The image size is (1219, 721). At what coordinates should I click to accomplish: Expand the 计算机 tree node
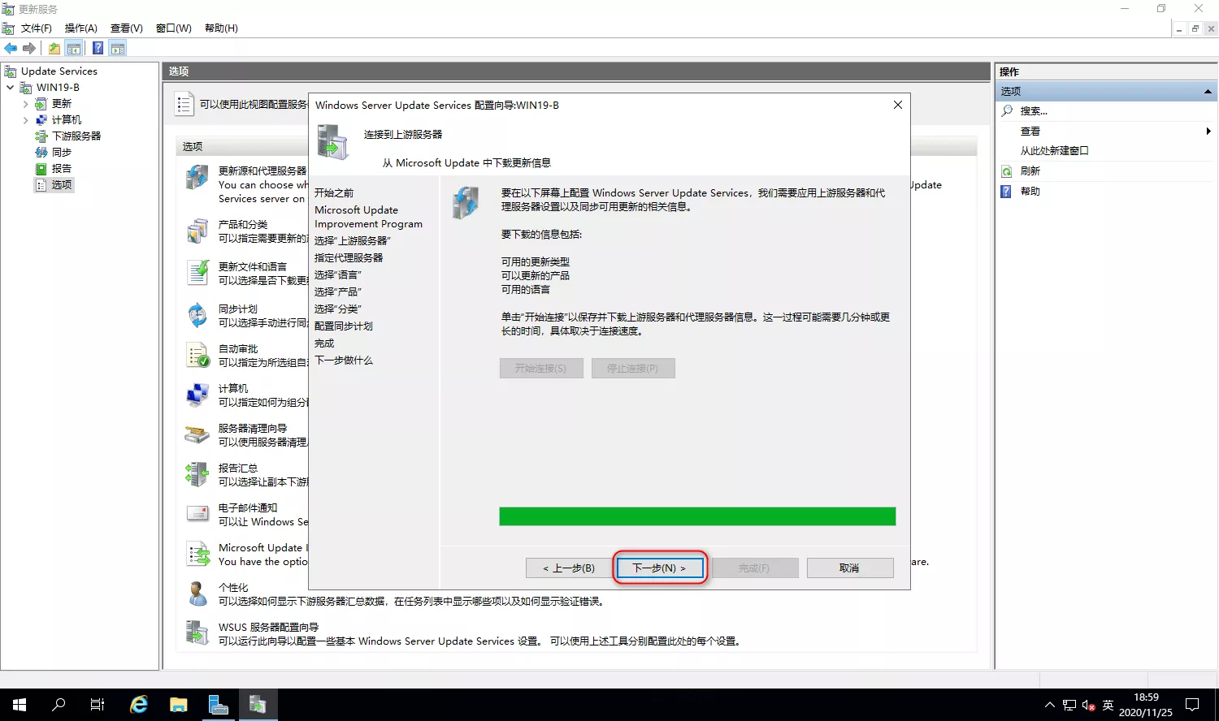pyautogui.click(x=26, y=120)
